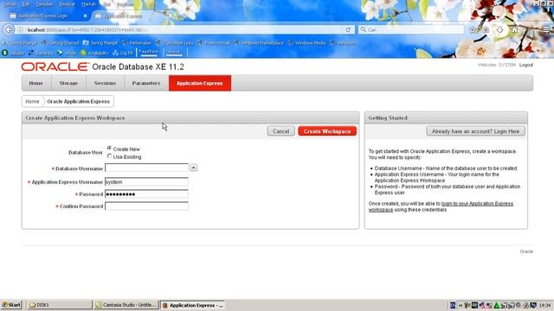
Task: Open the Windows Media bookmark
Action: tap(306, 43)
